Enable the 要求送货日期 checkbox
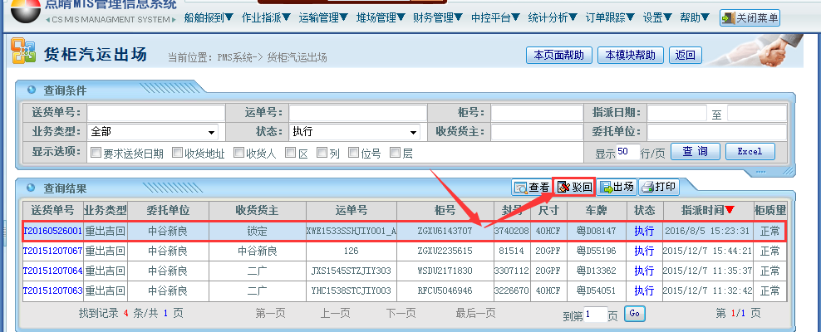The image size is (821, 332). coord(96,153)
